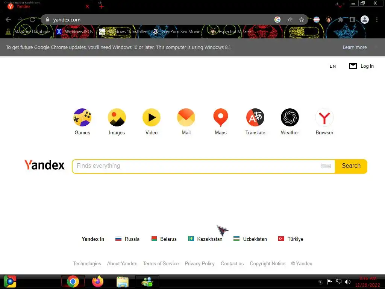Select Yandex in Russia
385x289 pixels.
click(127, 239)
